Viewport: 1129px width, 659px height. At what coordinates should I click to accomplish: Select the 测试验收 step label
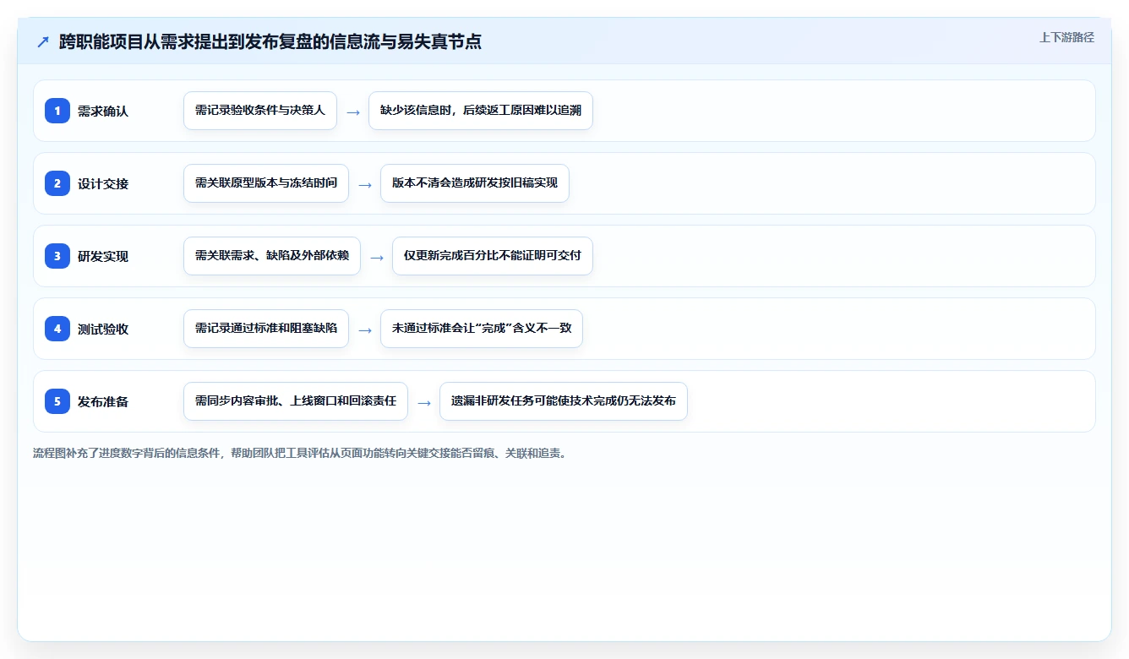[x=103, y=329]
